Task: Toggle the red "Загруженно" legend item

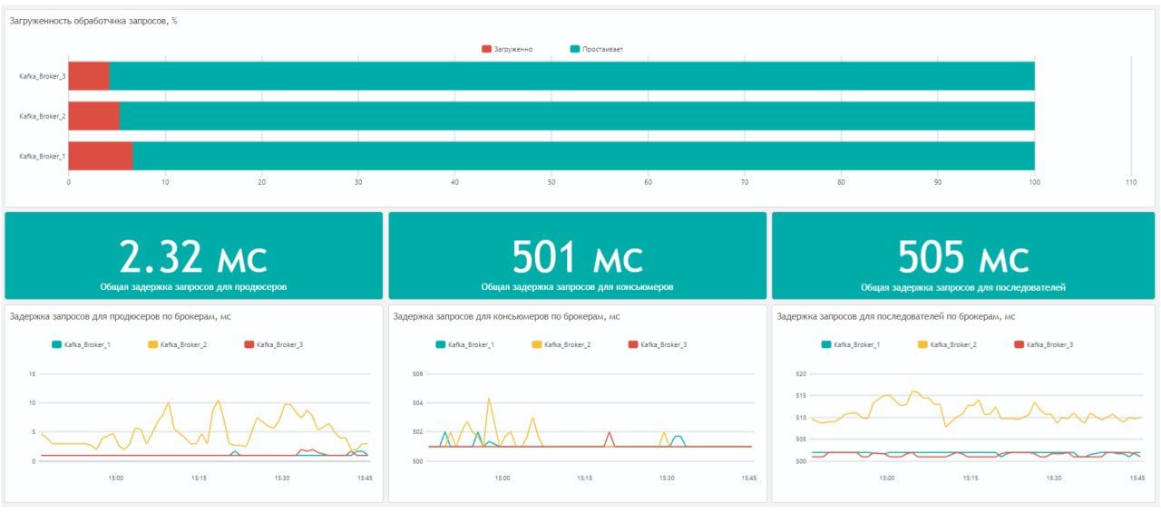Action: point(508,49)
